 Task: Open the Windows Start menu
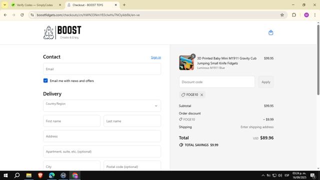coord(5,175)
